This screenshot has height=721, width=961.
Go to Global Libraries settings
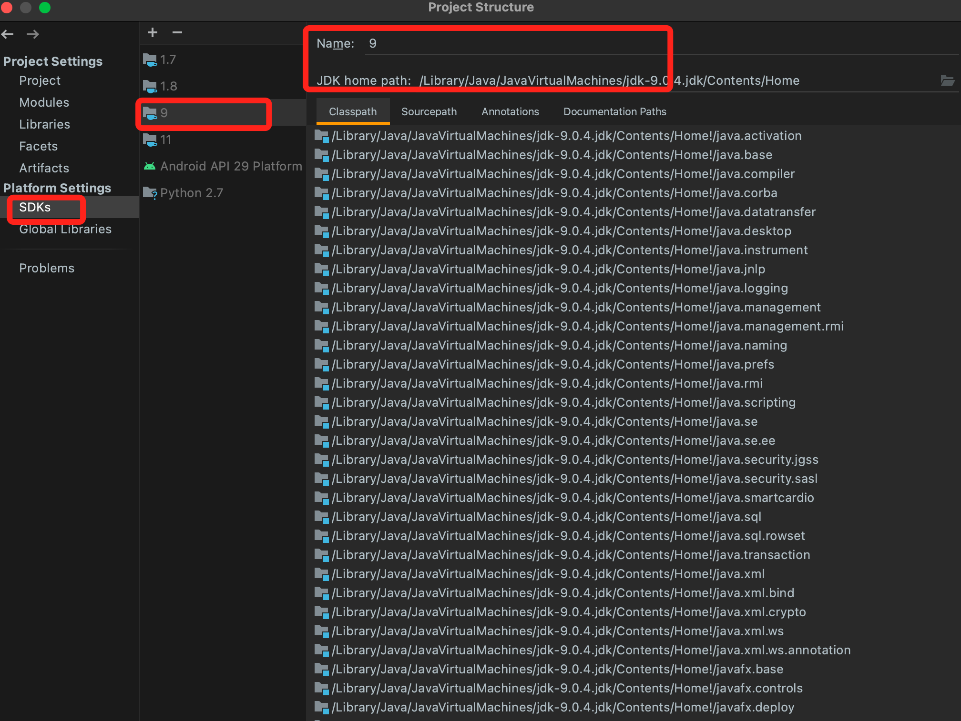click(65, 229)
